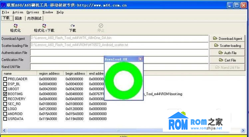Click the 下载 (Download) arrow toolbar icon

click(73, 26)
